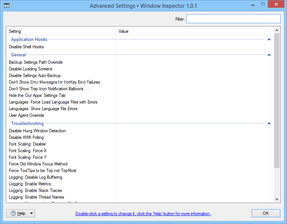Select Force ToolTips to be Top not TopMost

click(x=42, y=171)
